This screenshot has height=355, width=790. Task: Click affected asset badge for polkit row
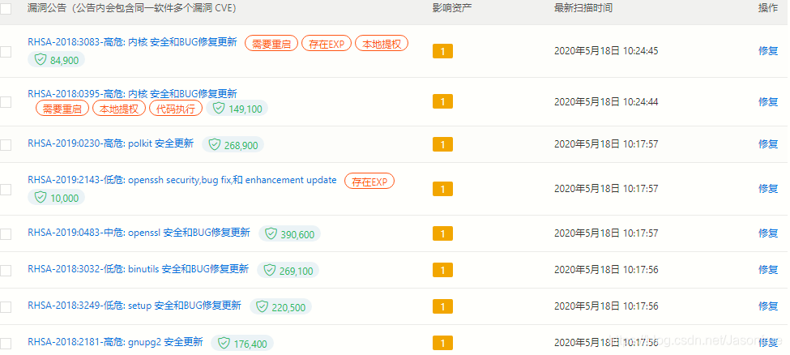click(443, 145)
